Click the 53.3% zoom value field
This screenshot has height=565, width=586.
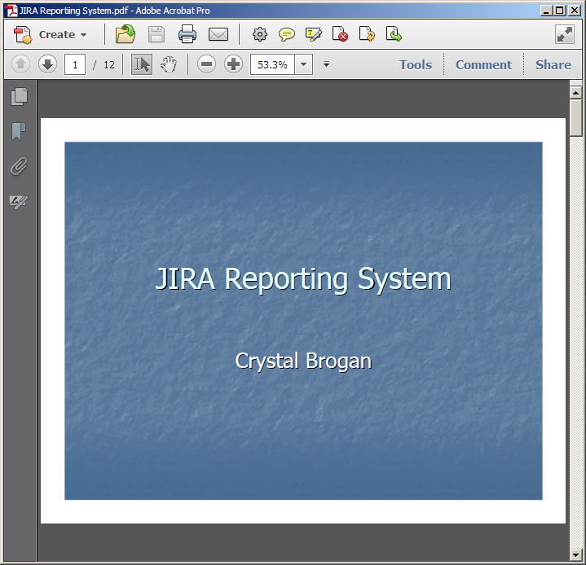click(272, 64)
